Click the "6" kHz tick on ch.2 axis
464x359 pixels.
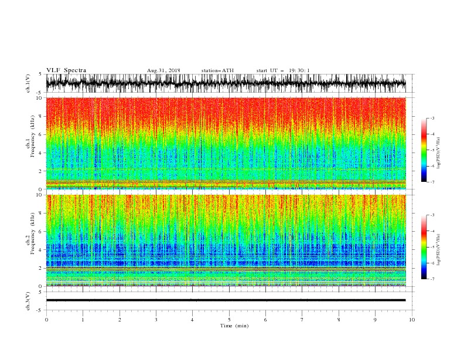coord(40,232)
